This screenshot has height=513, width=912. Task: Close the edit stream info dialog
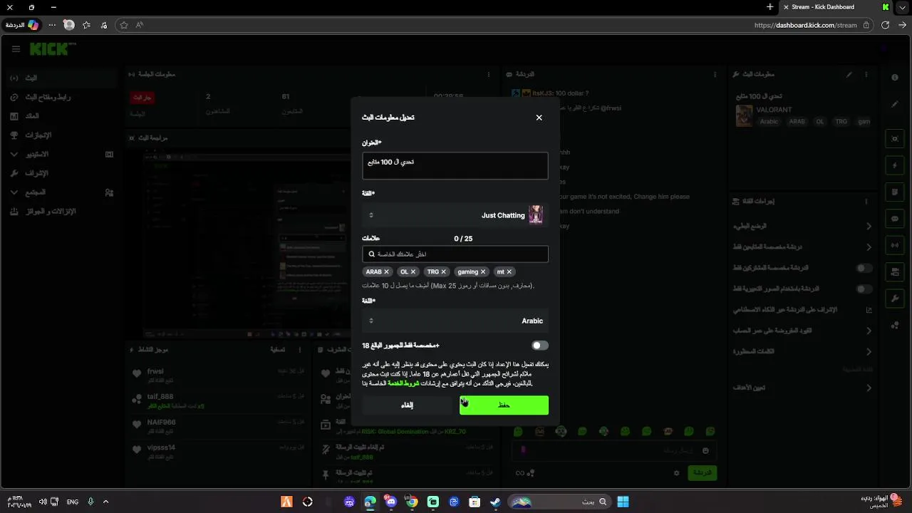click(539, 118)
